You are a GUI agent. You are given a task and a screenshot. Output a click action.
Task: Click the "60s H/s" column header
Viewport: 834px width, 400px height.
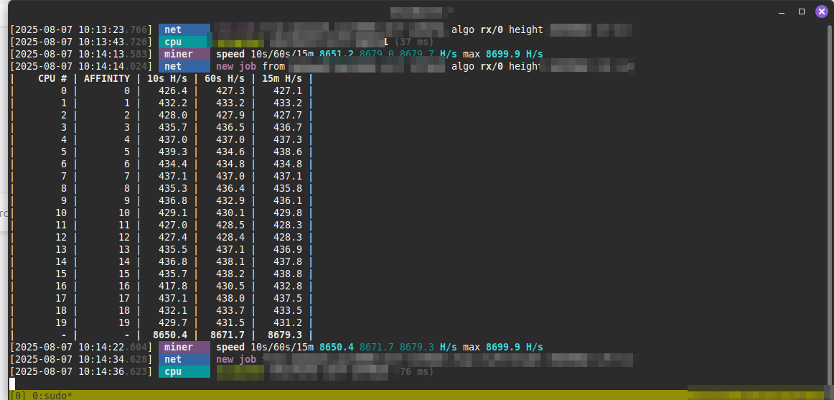(x=225, y=79)
